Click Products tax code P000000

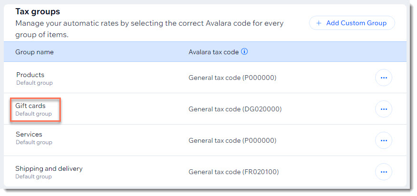[x=233, y=78]
